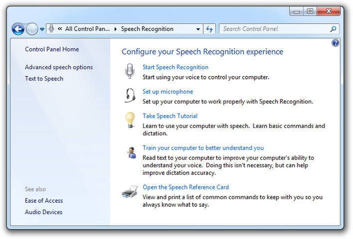Maximize the Speech Recognition window
Image resolution: width=353 pixels, height=239 pixels.
tap(310, 11)
